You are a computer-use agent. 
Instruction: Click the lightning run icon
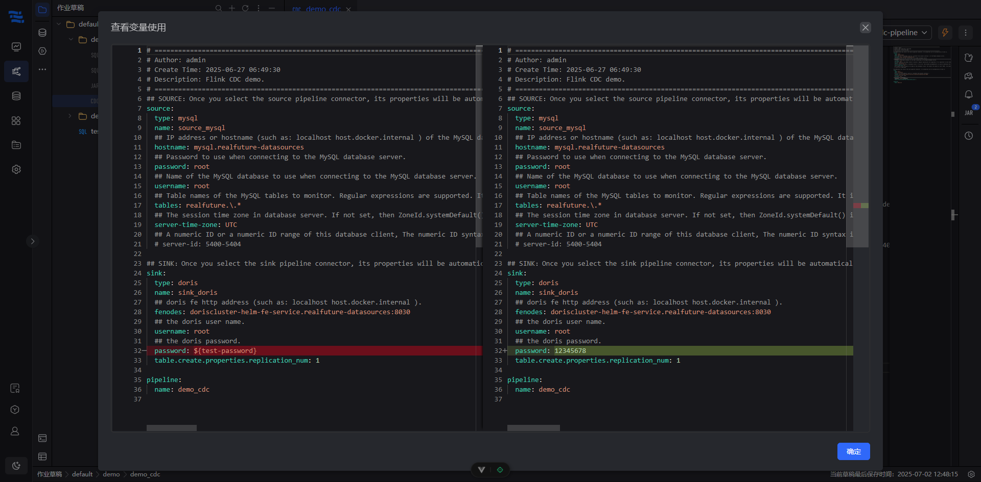945,33
